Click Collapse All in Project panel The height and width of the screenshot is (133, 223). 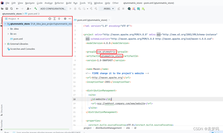click(x=59, y=19)
